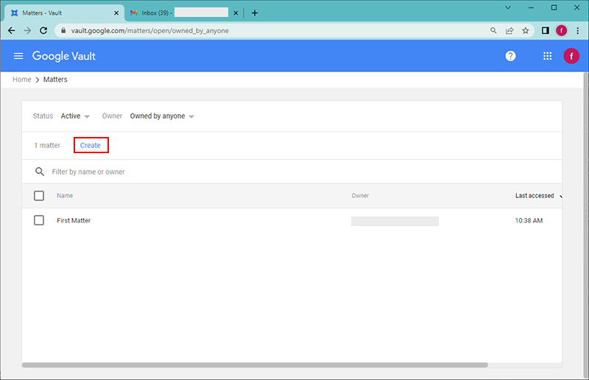Open a new browser tab
589x380 pixels.
pyautogui.click(x=255, y=13)
